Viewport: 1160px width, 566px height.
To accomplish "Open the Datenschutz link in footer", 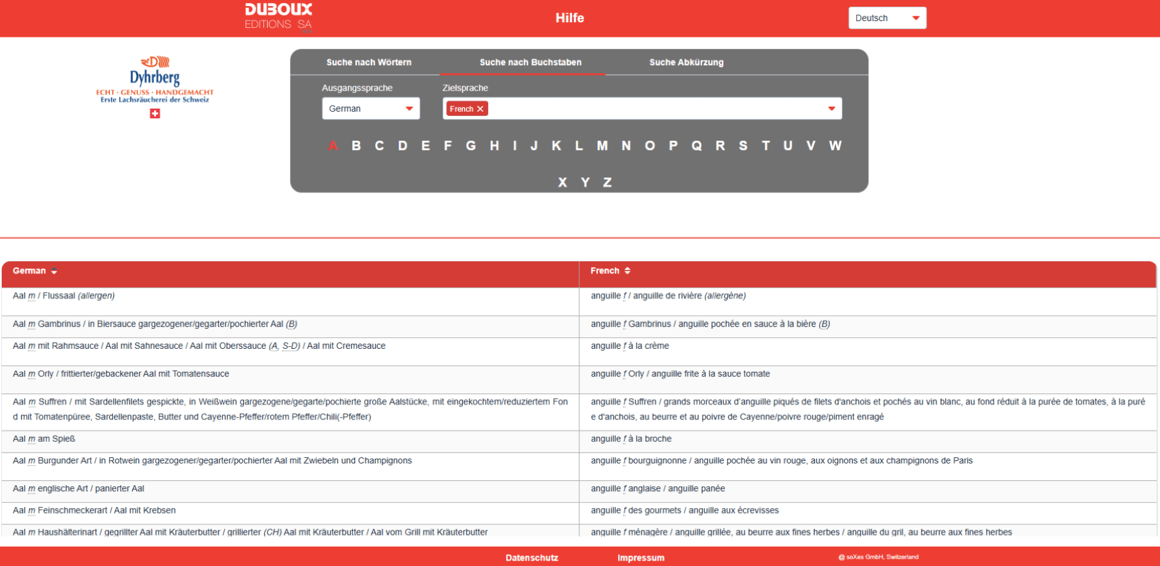I will coord(532,558).
